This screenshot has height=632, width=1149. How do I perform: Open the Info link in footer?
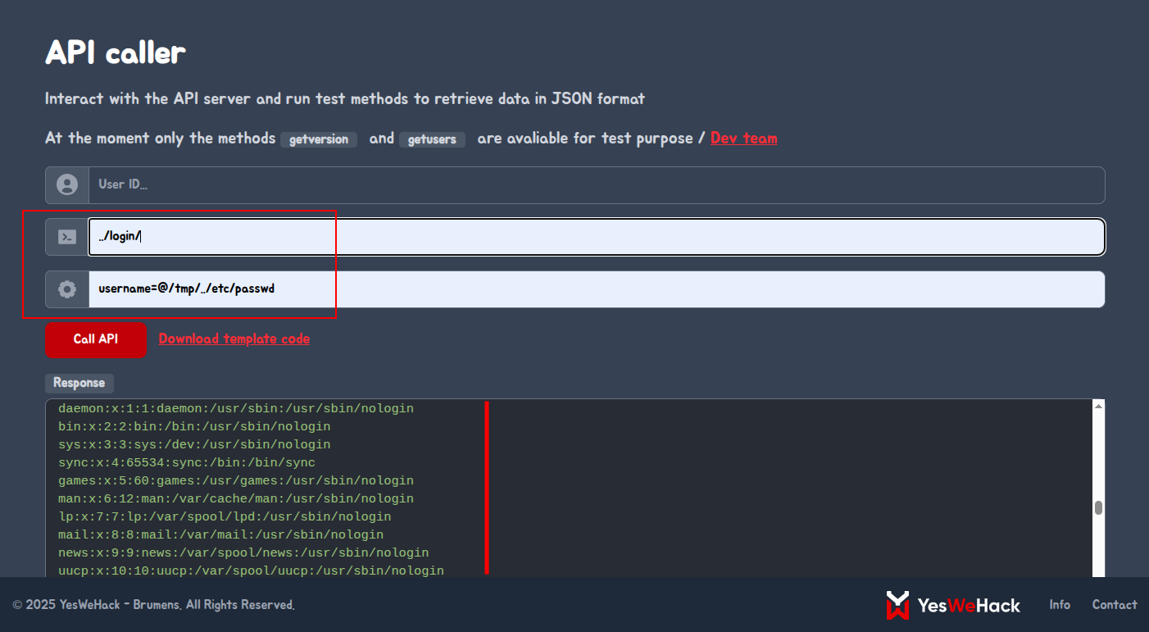(x=1060, y=604)
